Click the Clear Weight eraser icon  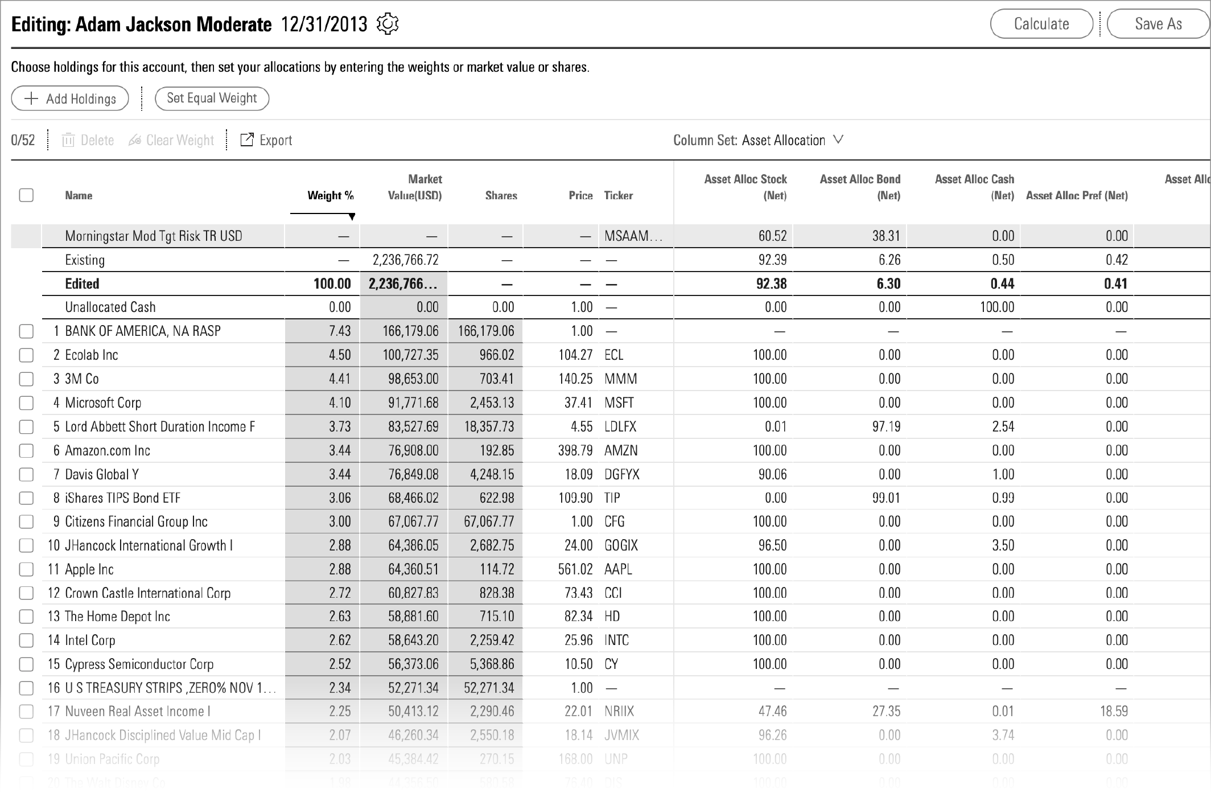click(135, 140)
